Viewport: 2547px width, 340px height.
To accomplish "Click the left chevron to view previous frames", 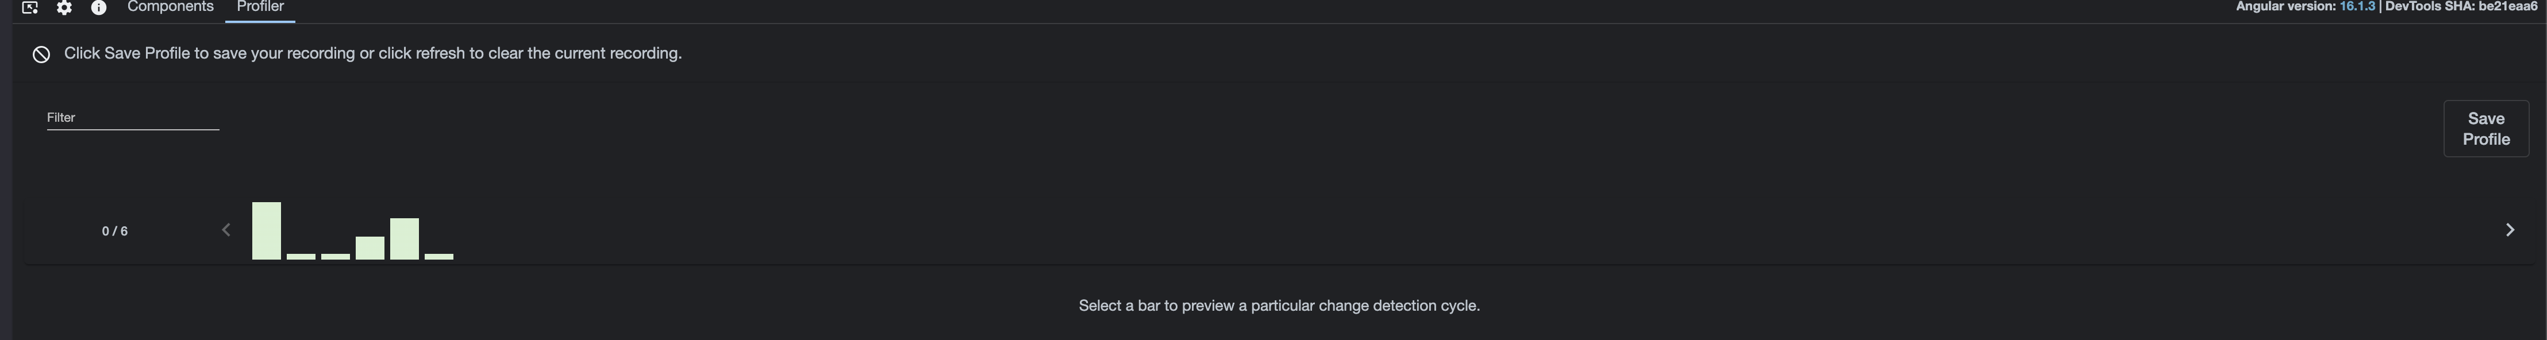I will [225, 229].
